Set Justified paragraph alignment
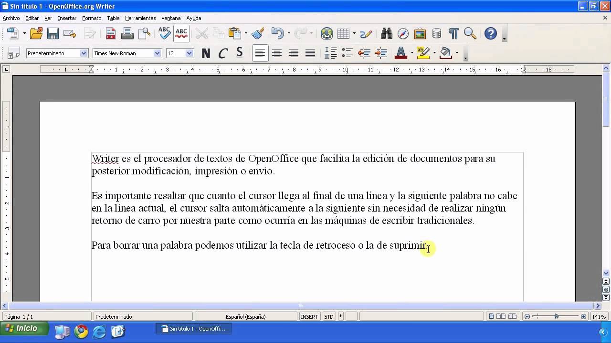This screenshot has width=611, height=343. pos(310,53)
